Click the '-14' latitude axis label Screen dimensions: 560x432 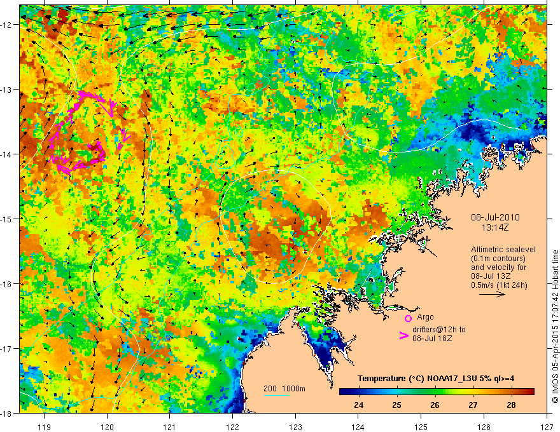pyautogui.click(x=7, y=154)
